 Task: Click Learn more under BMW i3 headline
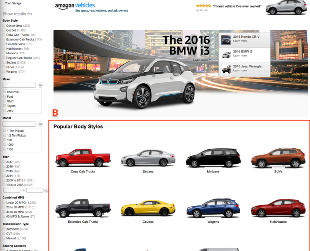(201, 60)
